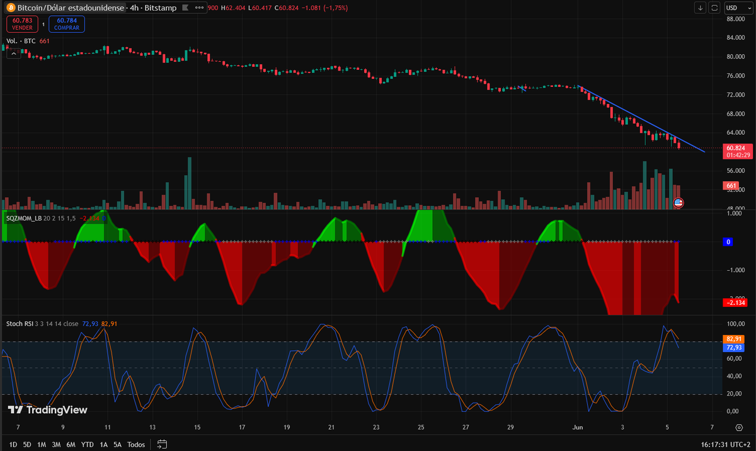Viewport: 756px width, 451px height.
Task: Set range to 6M
Action: pyautogui.click(x=71, y=444)
